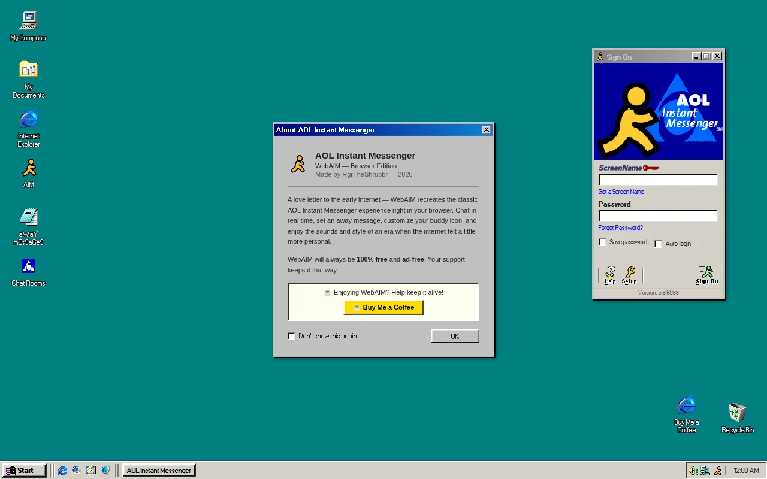This screenshot has height=479, width=767.
Task: Open the Recycle Bin
Action: tap(737, 417)
